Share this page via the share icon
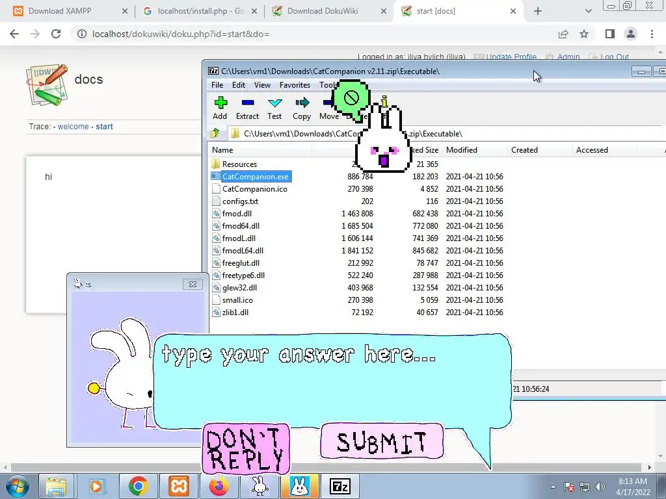Screen dimensions: 666x499 pyautogui.click(x=563, y=34)
